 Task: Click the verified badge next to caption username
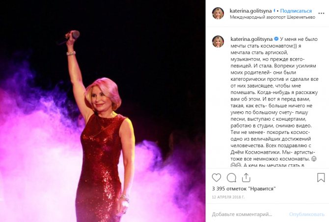pos(276,39)
